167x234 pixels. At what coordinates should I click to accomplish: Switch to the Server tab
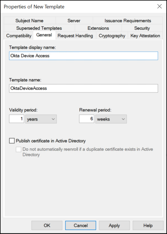[x=74, y=21]
